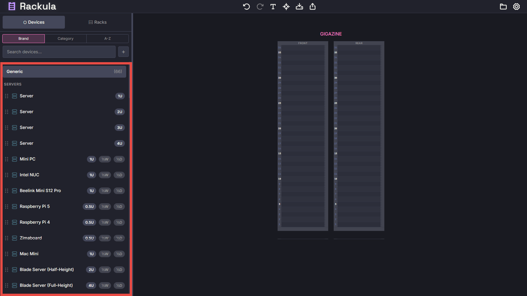Select the Brand grouping option
This screenshot has height=296, width=527.
[23, 39]
